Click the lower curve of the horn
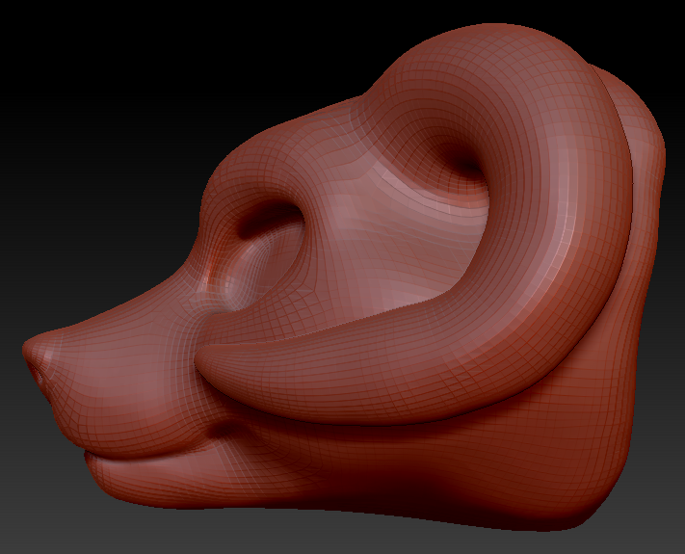Image resolution: width=685 pixels, height=554 pixels. pyautogui.click(x=385, y=385)
